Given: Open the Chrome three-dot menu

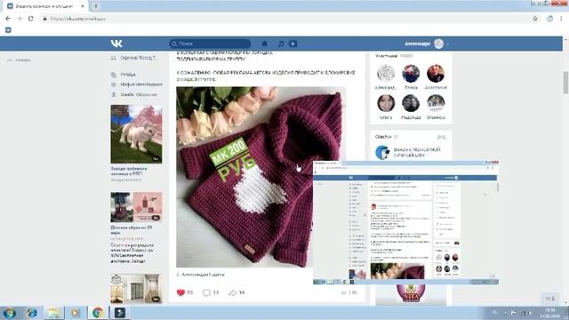Looking at the screenshot, I should tap(561, 19).
